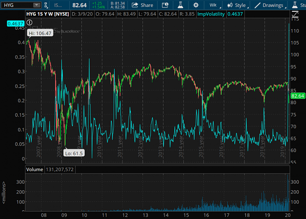Open the Drawings menu
Viewport: 306px width, 219px height.
point(270,5)
